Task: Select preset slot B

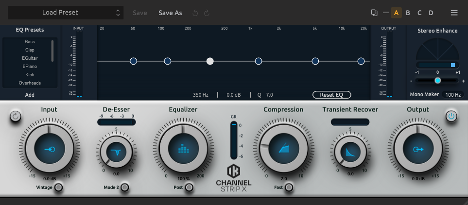Action: point(408,13)
